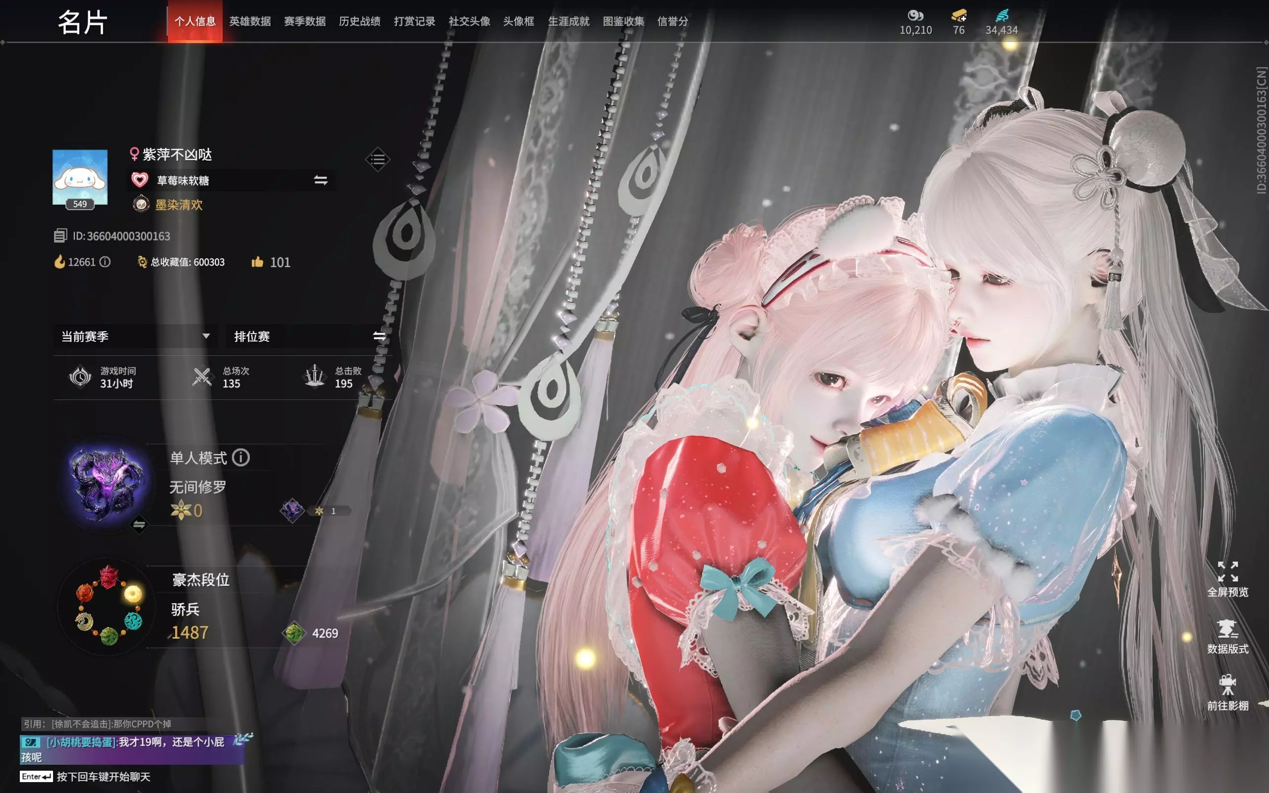Click the thumbs-up like icon
Screen dimensions: 1269x793
pyautogui.click(x=257, y=262)
